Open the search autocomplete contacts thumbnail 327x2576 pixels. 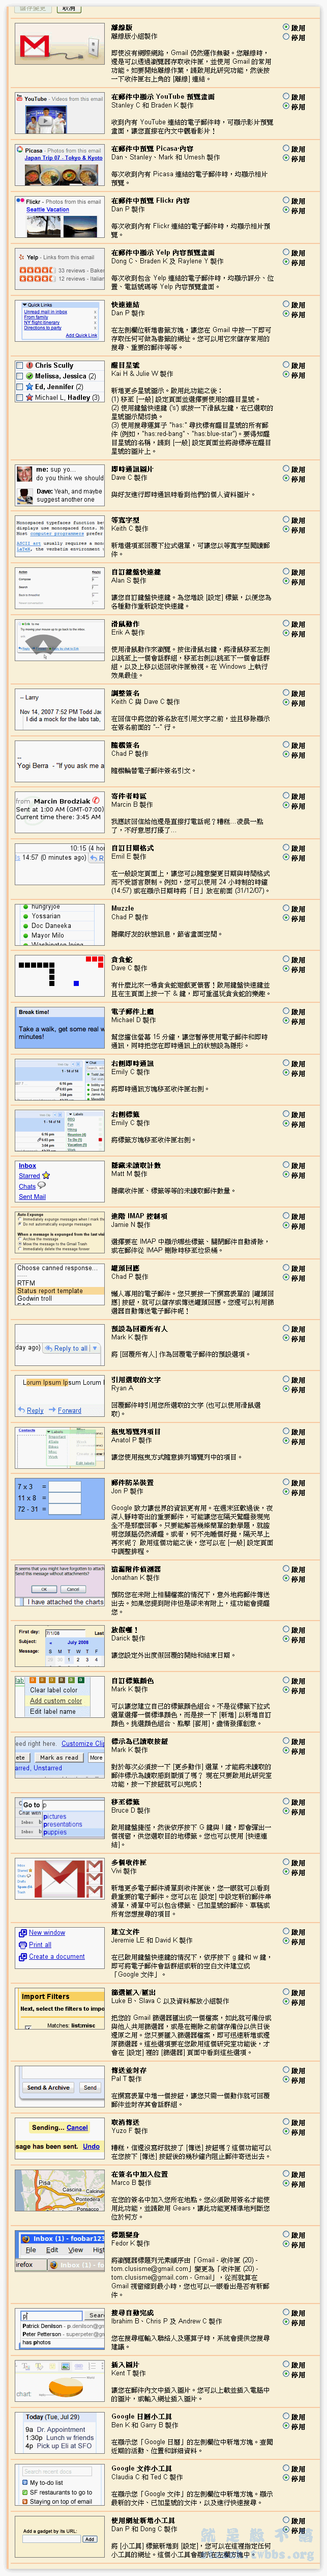point(60,2328)
